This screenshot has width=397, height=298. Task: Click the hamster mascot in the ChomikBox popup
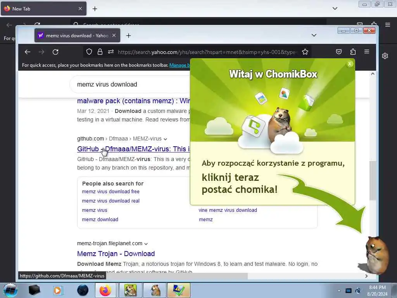click(x=280, y=125)
